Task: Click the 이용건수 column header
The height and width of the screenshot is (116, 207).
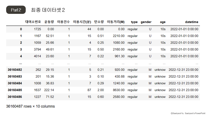Action: coord(63,22)
